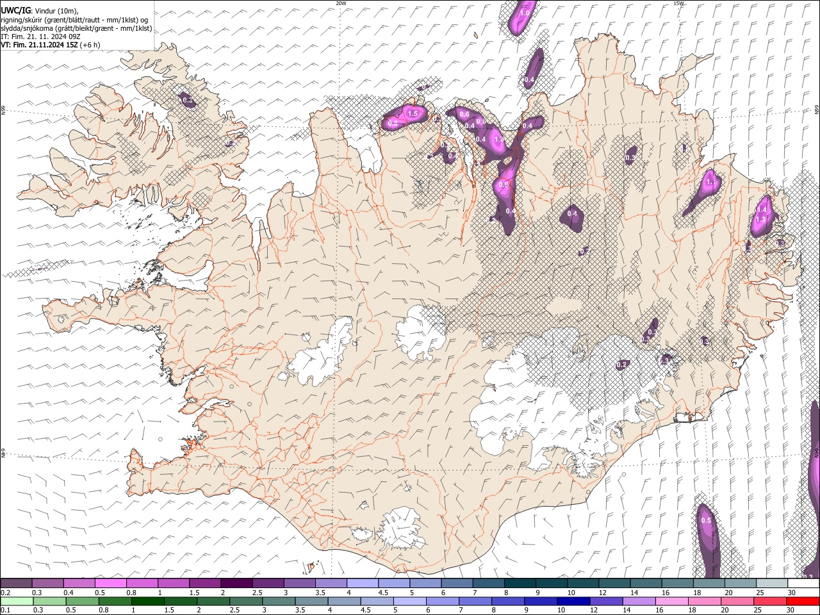820x615 pixels.
Task: Click the '1.5' precipitation value on north coast
Action: (413, 114)
